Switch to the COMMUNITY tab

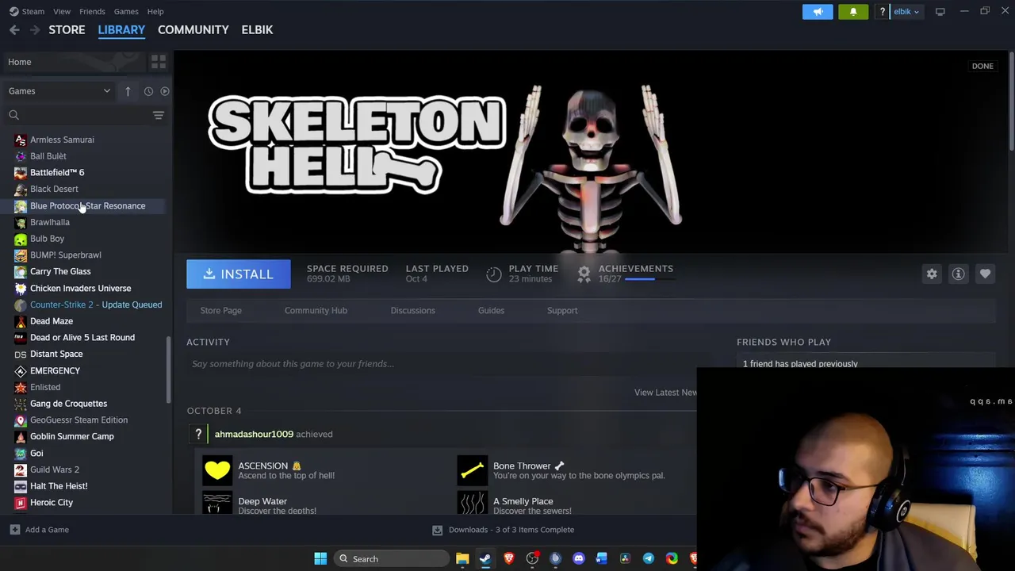pyautogui.click(x=193, y=29)
